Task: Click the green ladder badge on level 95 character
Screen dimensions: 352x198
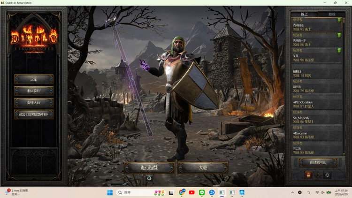Action: click(x=339, y=20)
